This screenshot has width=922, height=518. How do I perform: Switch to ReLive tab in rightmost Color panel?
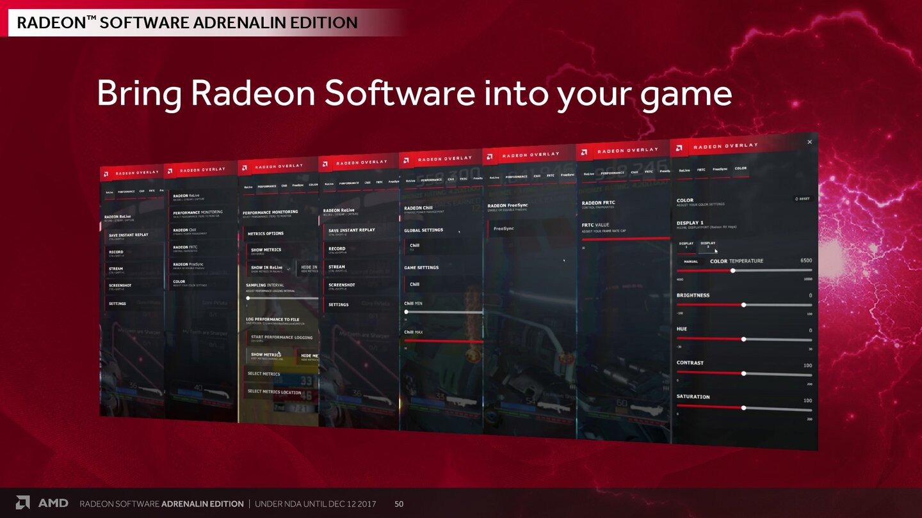684,170
